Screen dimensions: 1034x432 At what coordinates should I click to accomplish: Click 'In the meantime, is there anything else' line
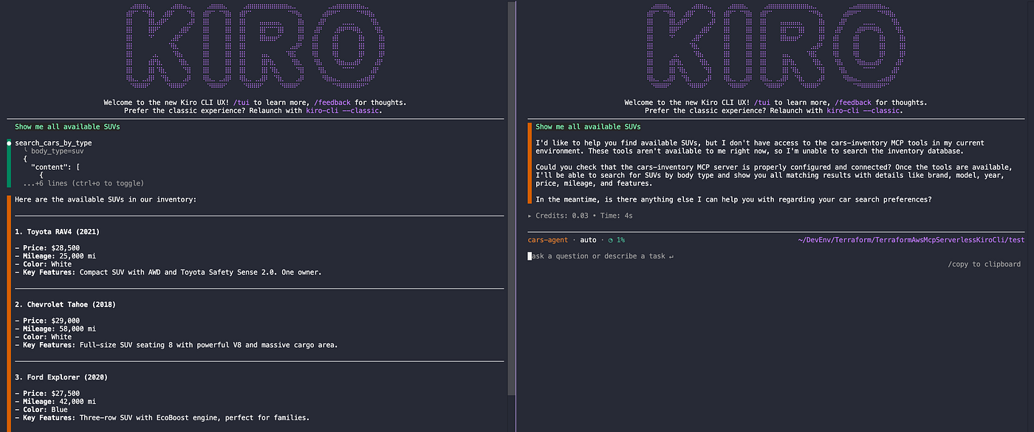pos(733,199)
